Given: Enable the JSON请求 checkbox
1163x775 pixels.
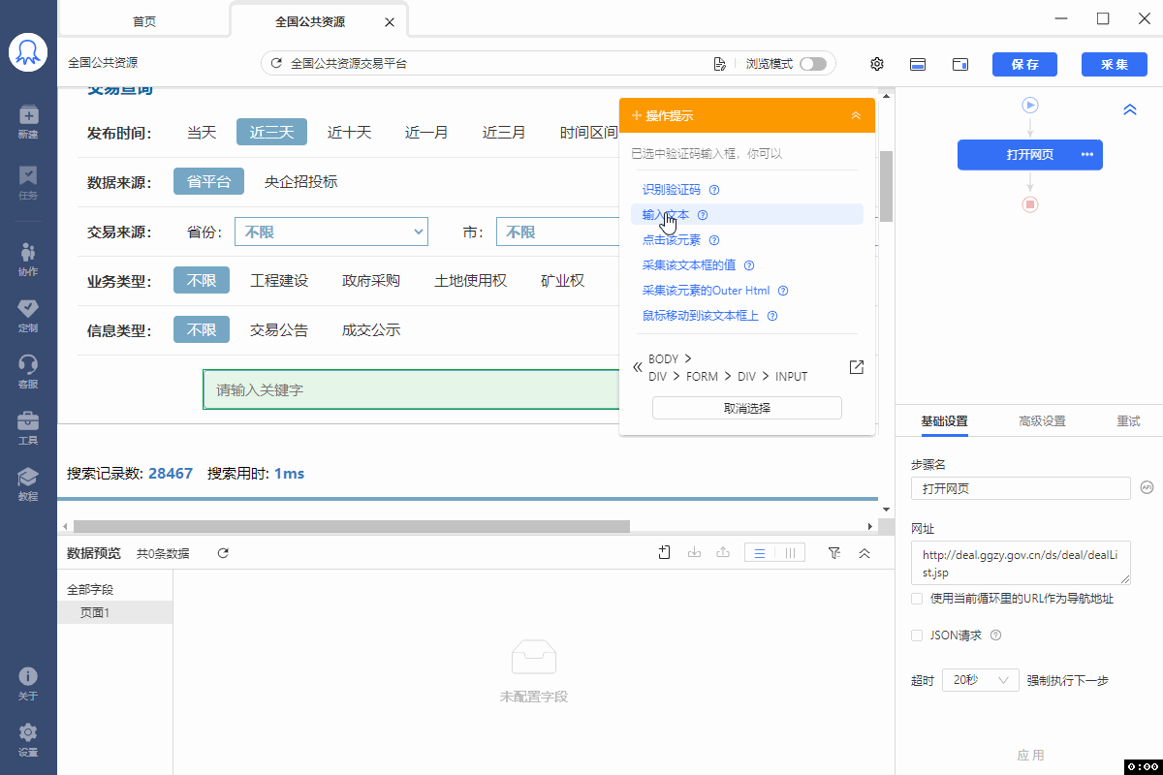Looking at the screenshot, I should click(x=917, y=635).
